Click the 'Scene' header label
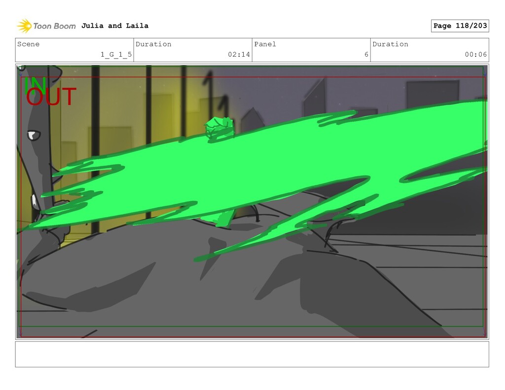The width and height of the screenshot is (505, 390). [x=28, y=44]
